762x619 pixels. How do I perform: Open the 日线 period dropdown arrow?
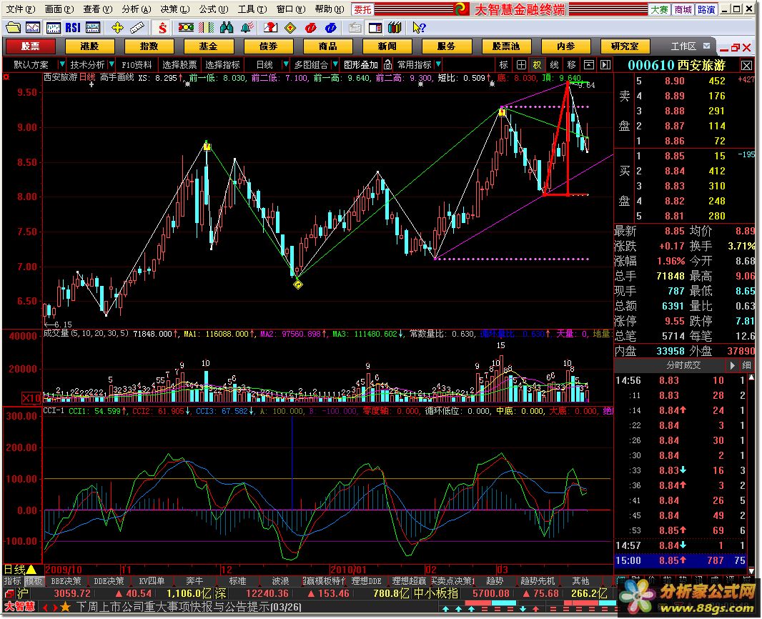tap(285, 64)
